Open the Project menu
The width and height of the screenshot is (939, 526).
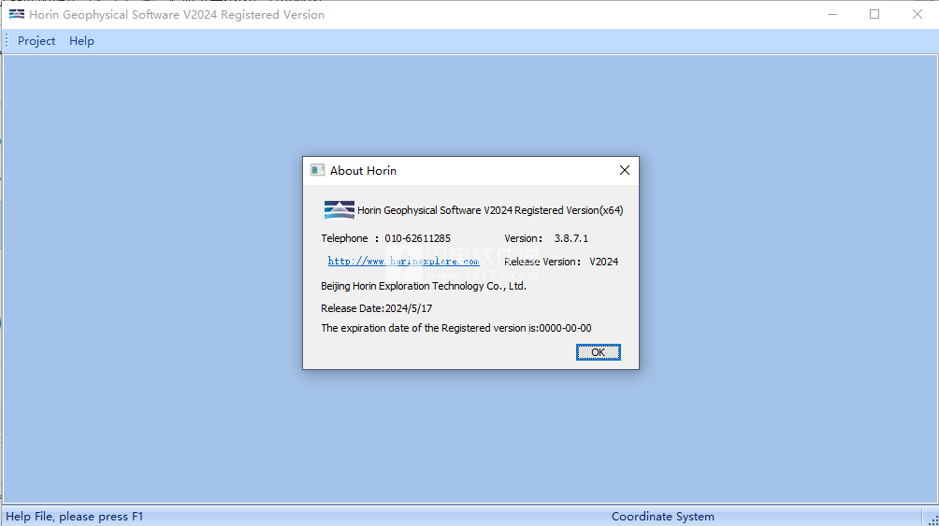(x=36, y=41)
